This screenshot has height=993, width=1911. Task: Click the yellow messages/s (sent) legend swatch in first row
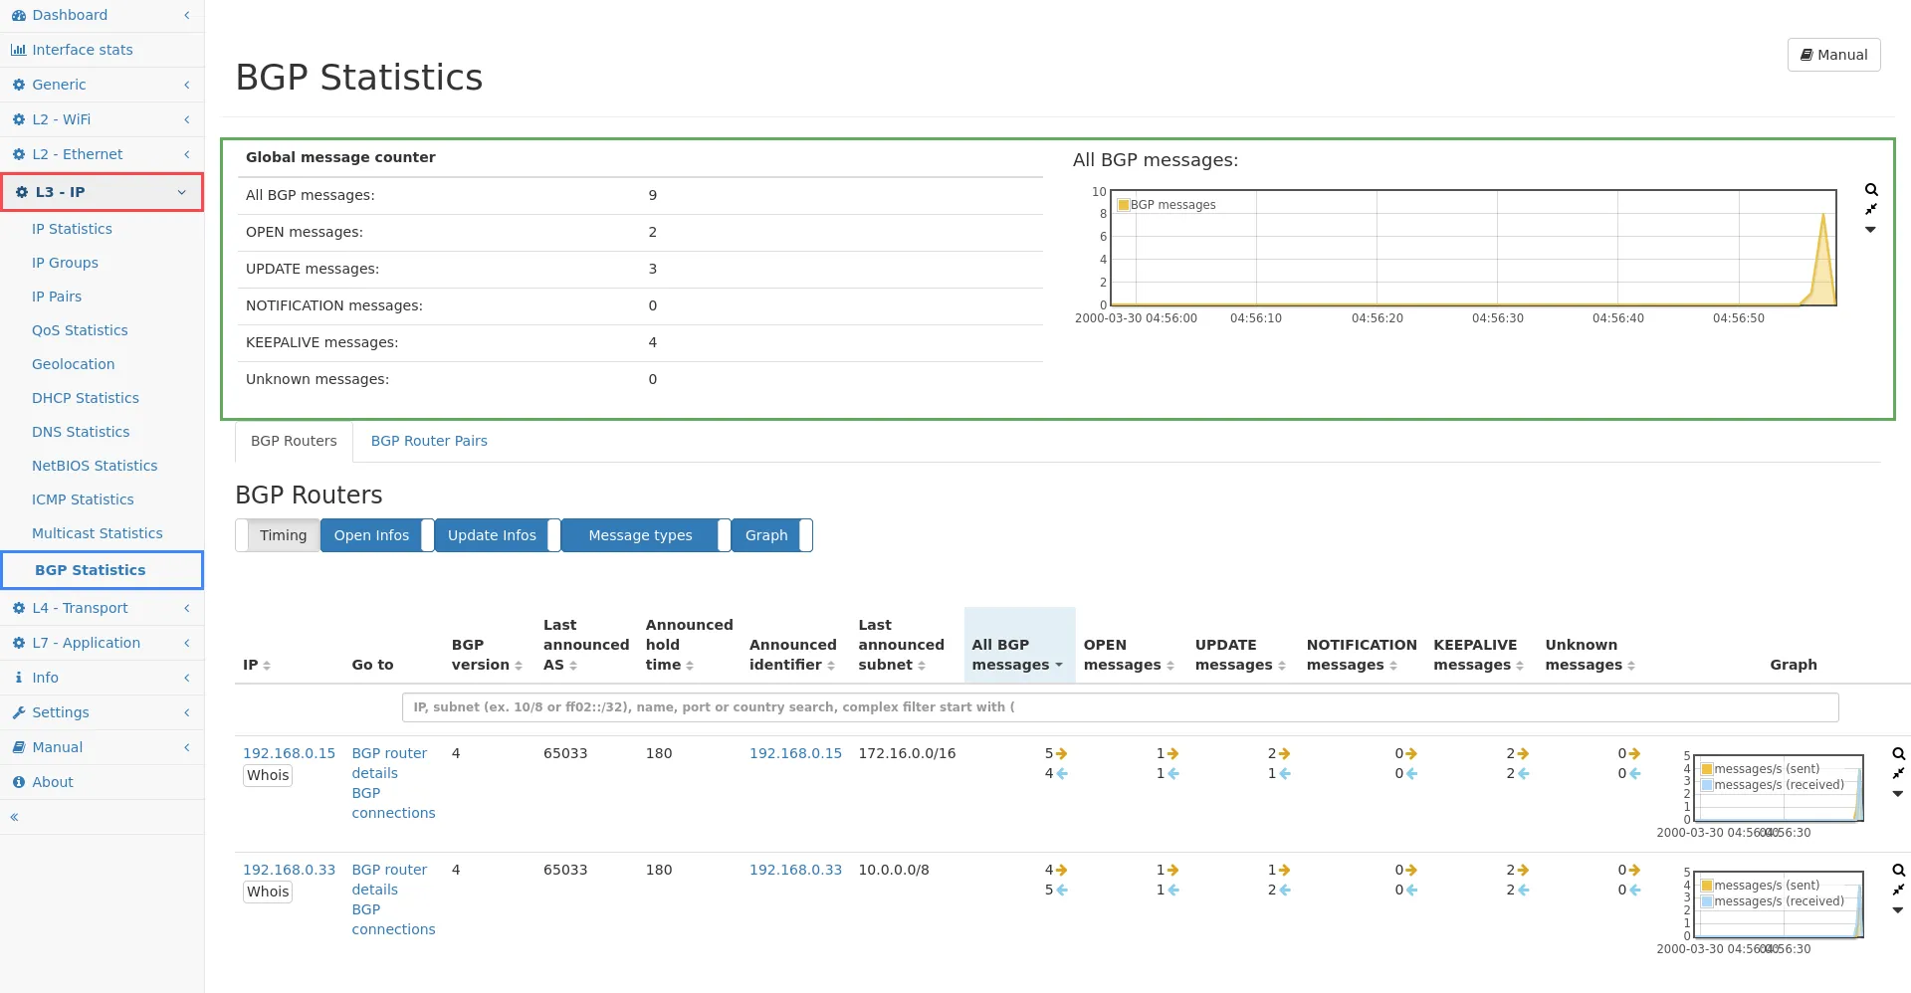[1707, 769]
